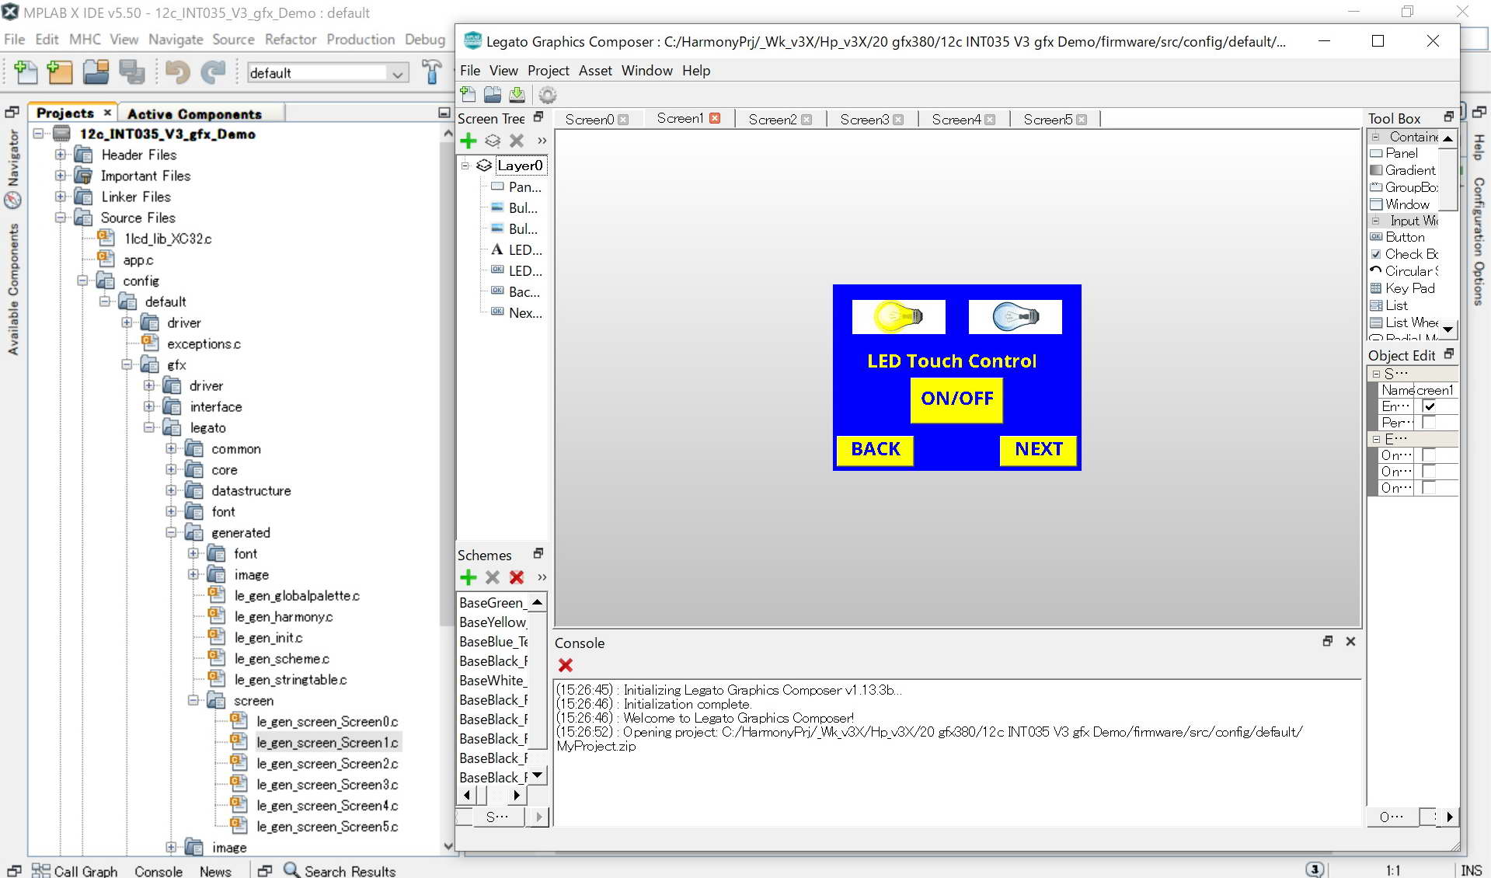Viewport: 1491px width, 878px height.
Task: Undock the Tool Box panel
Action: pos(1448,117)
